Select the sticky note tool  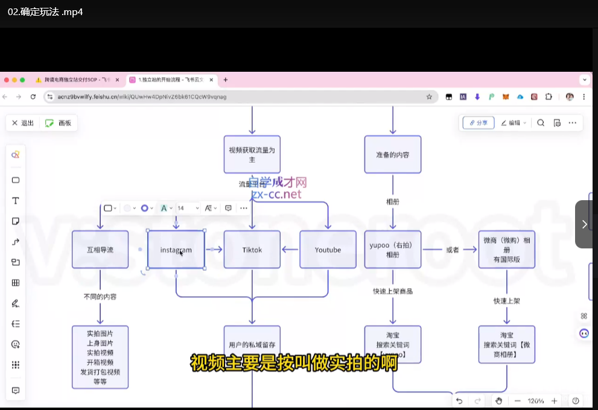tap(16, 221)
